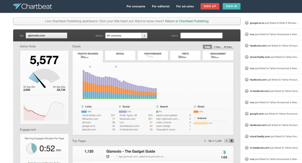Go to next Top Pages with right arrow
The height and width of the screenshot is (163, 302).
(x=232, y=141)
